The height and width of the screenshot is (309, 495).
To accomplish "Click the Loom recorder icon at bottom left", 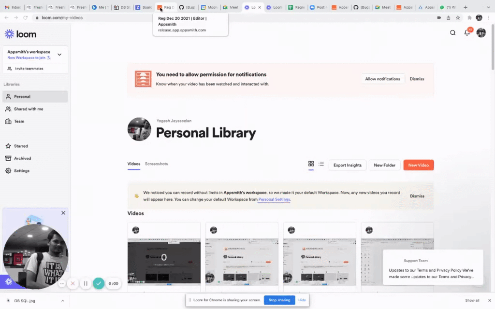I will (9, 281).
